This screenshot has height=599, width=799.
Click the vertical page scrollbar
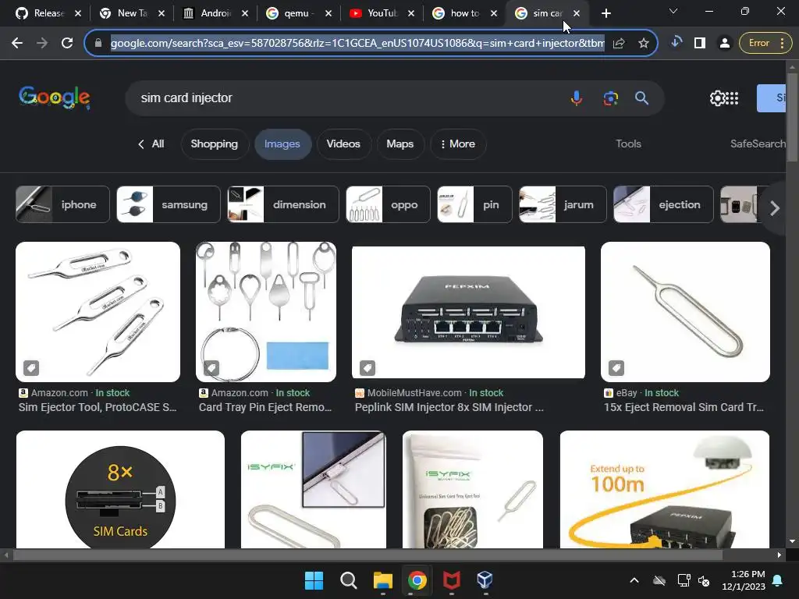point(792,119)
